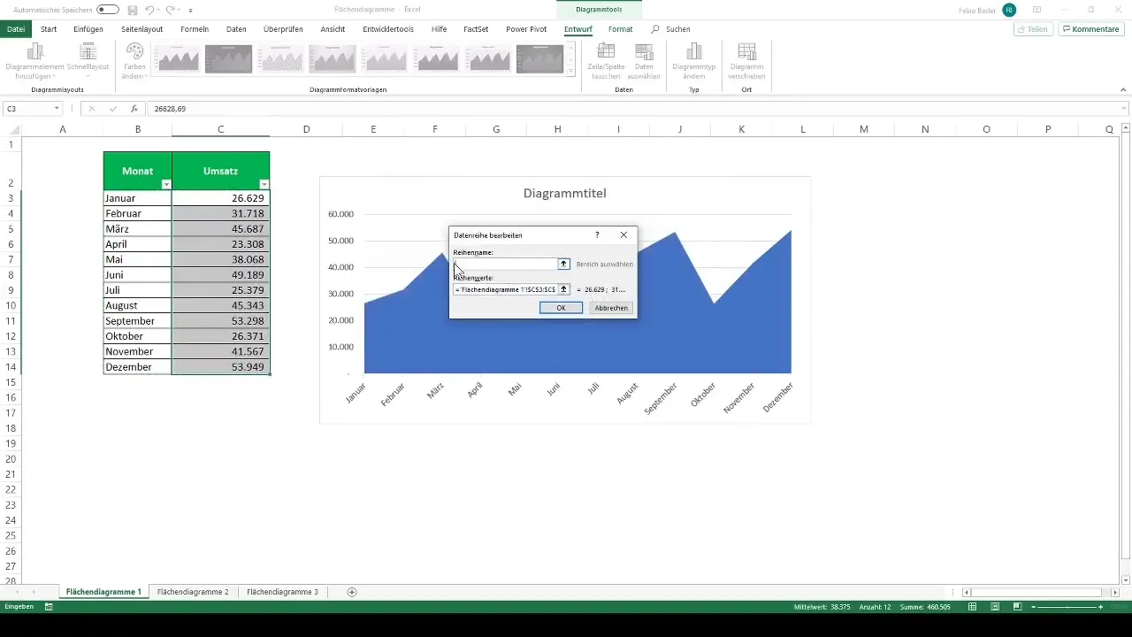
Task: Click the Reihenwerte input field
Action: 505,289
